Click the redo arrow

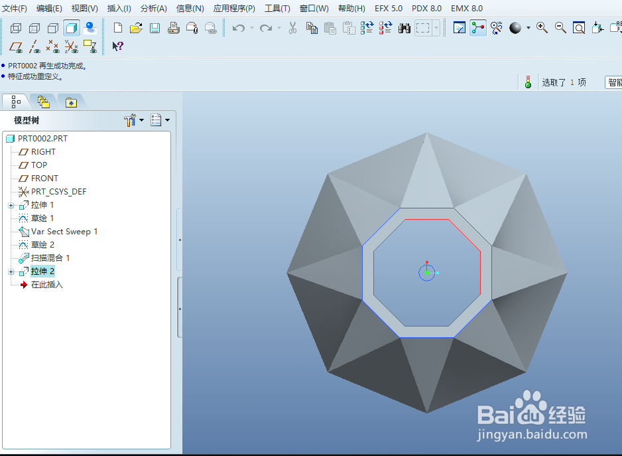[x=265, y=28]
